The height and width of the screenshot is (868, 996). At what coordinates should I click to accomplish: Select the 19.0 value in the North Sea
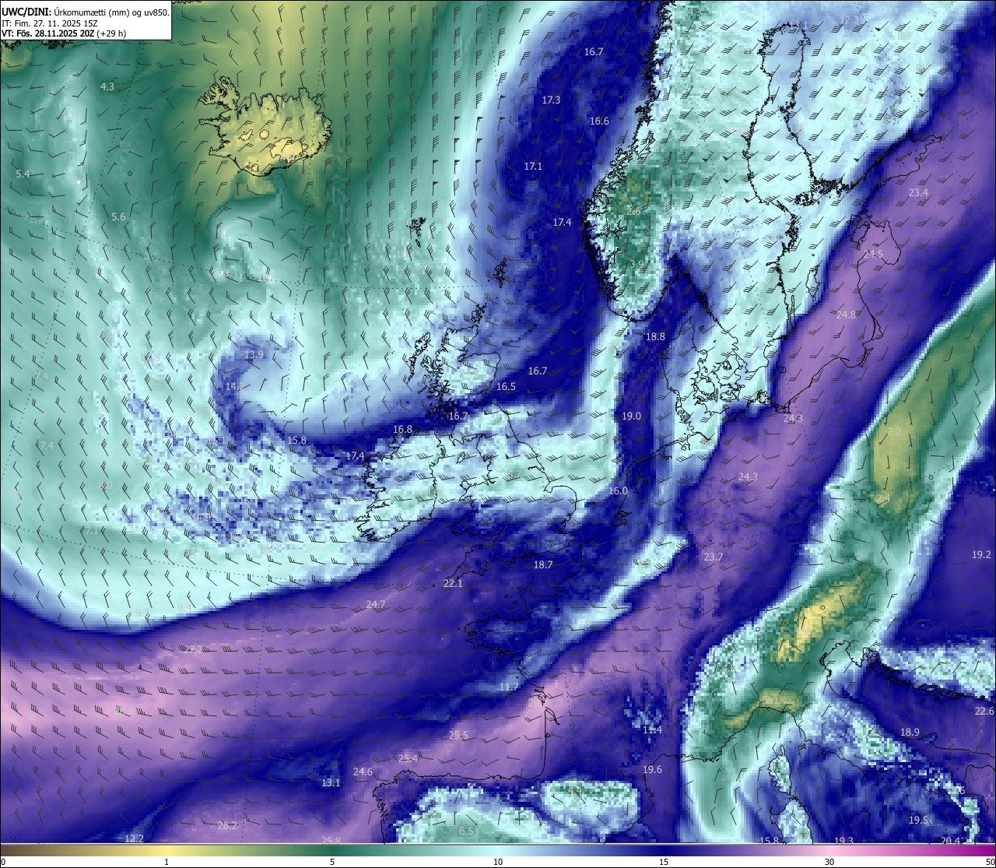[x=631, y=416]
